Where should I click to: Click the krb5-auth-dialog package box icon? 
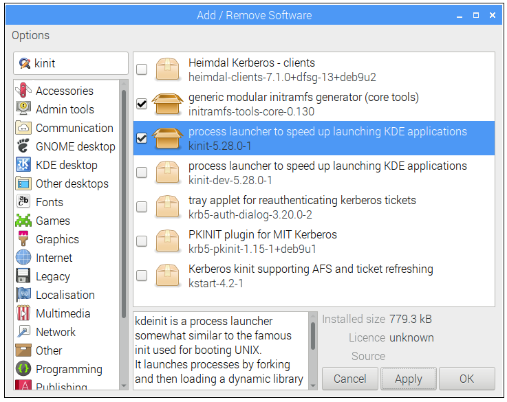point(167,207)
